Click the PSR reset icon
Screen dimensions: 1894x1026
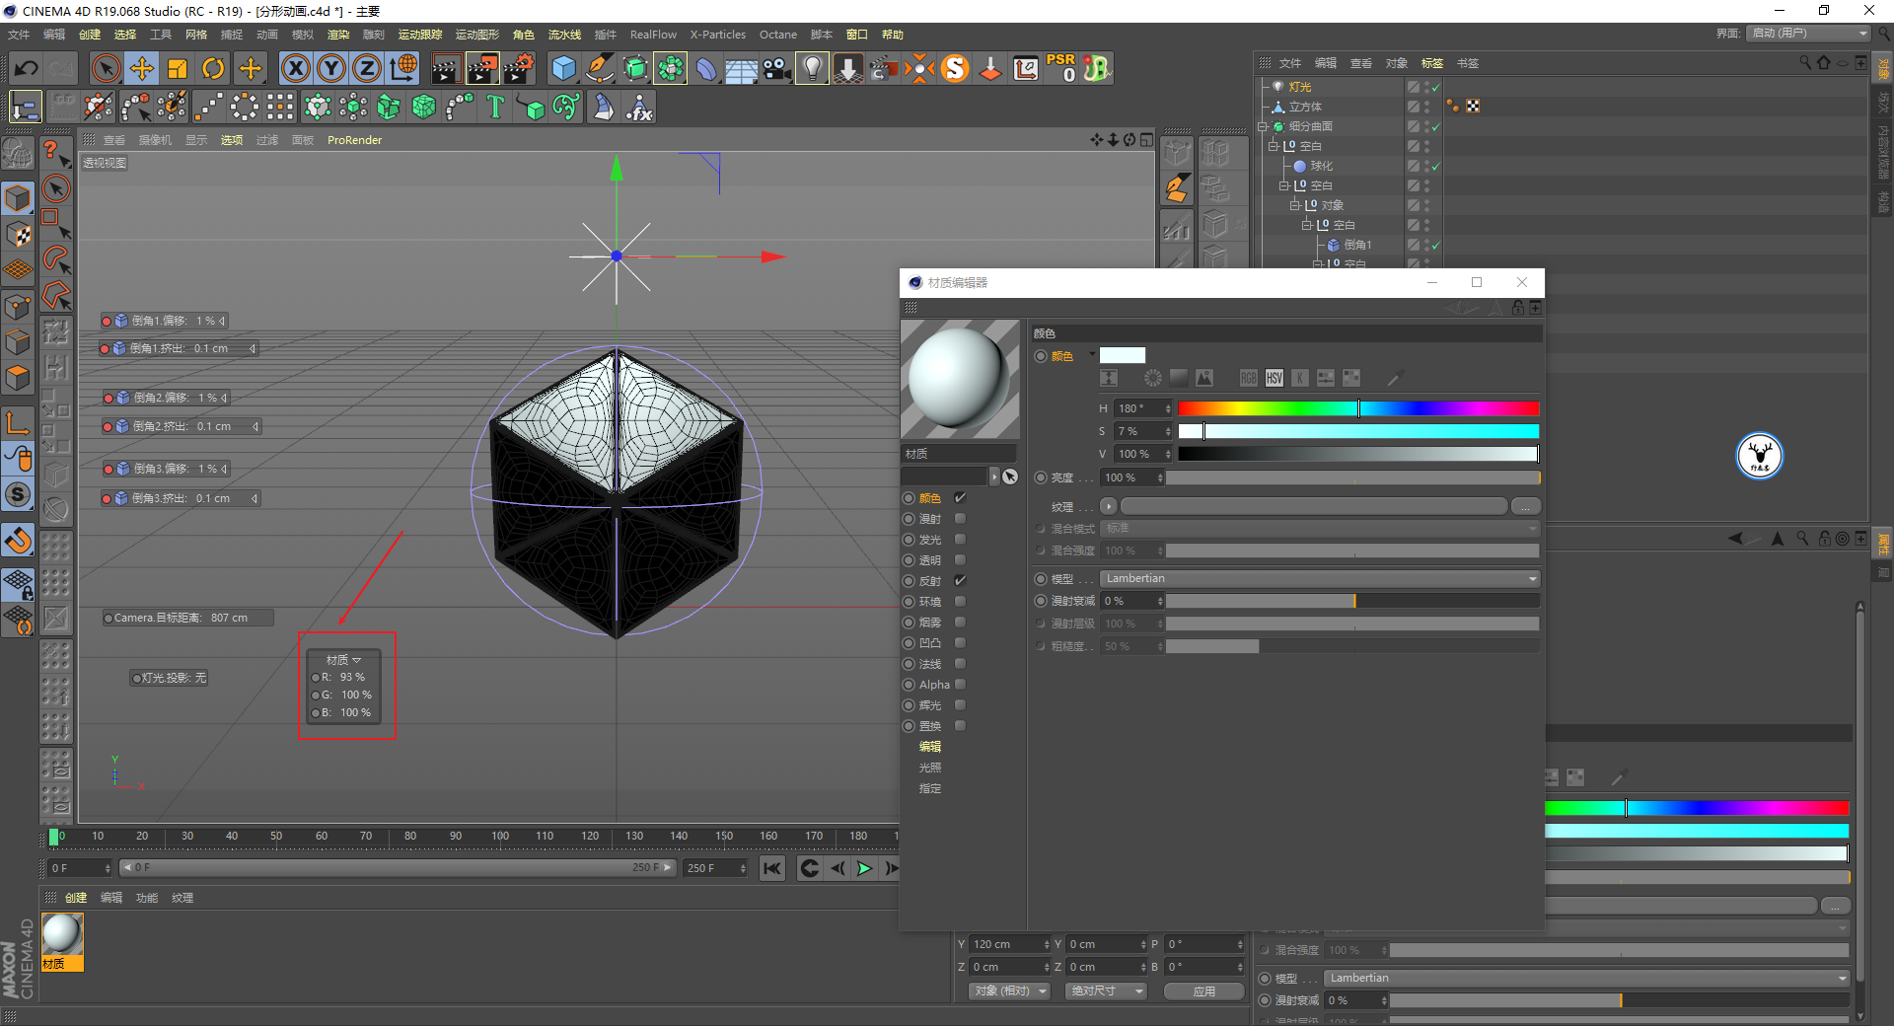click(x=1061, y=68)
